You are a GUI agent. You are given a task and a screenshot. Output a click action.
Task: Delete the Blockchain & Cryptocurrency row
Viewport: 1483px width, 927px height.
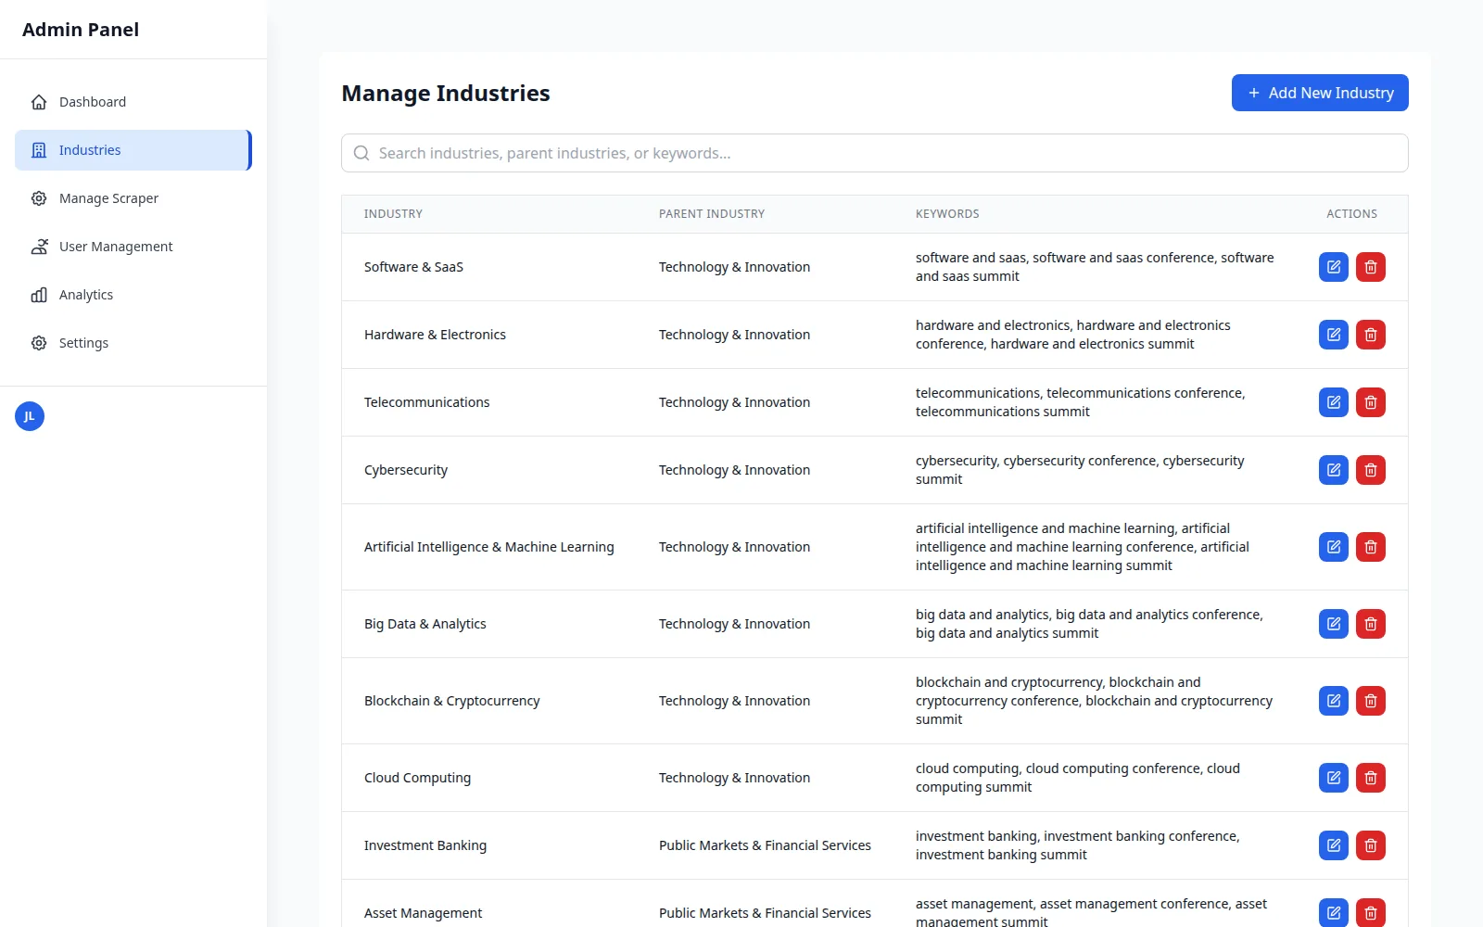click(x=1370, y=701)
